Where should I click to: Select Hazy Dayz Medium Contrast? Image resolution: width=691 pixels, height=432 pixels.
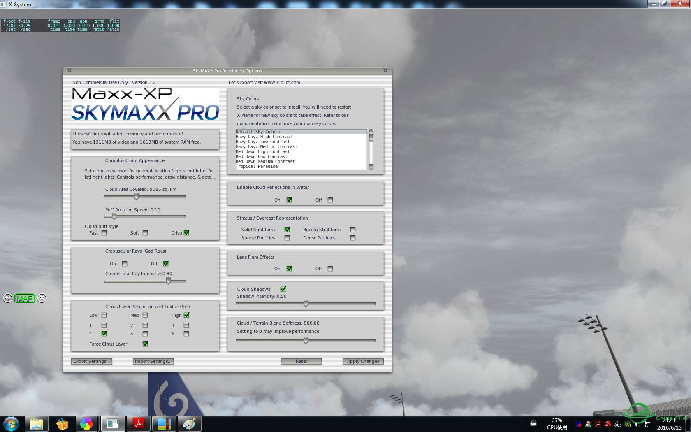click(301, 146)
